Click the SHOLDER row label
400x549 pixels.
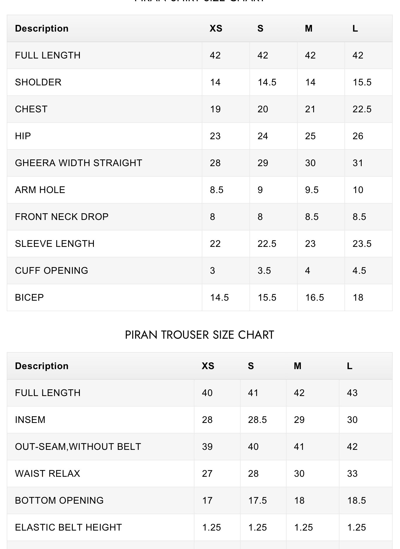point(38,82)
